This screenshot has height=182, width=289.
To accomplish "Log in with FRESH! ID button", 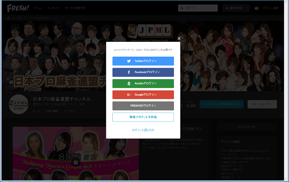I will 143,106.
